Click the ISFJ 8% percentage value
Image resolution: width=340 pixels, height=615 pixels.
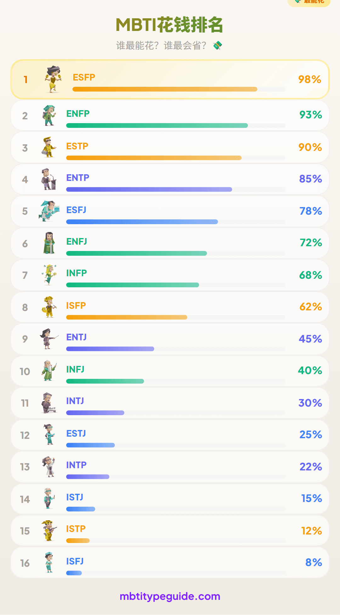click(x=314, y=562)
